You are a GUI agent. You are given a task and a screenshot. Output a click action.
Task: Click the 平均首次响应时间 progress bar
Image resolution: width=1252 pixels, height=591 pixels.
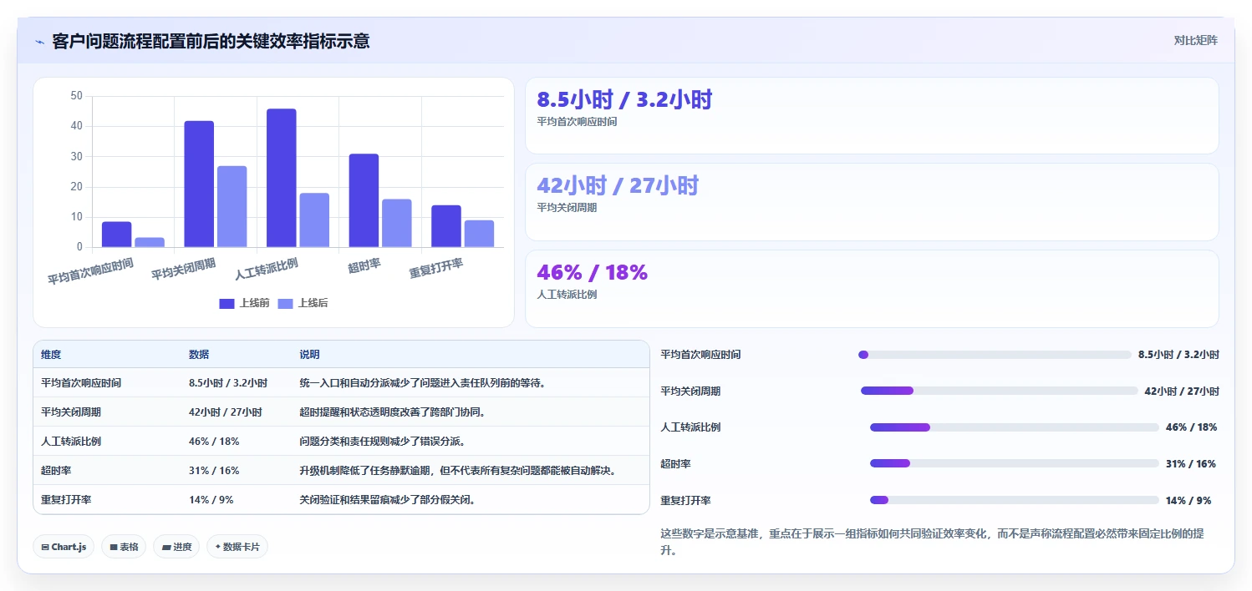(x=995, y=355)
